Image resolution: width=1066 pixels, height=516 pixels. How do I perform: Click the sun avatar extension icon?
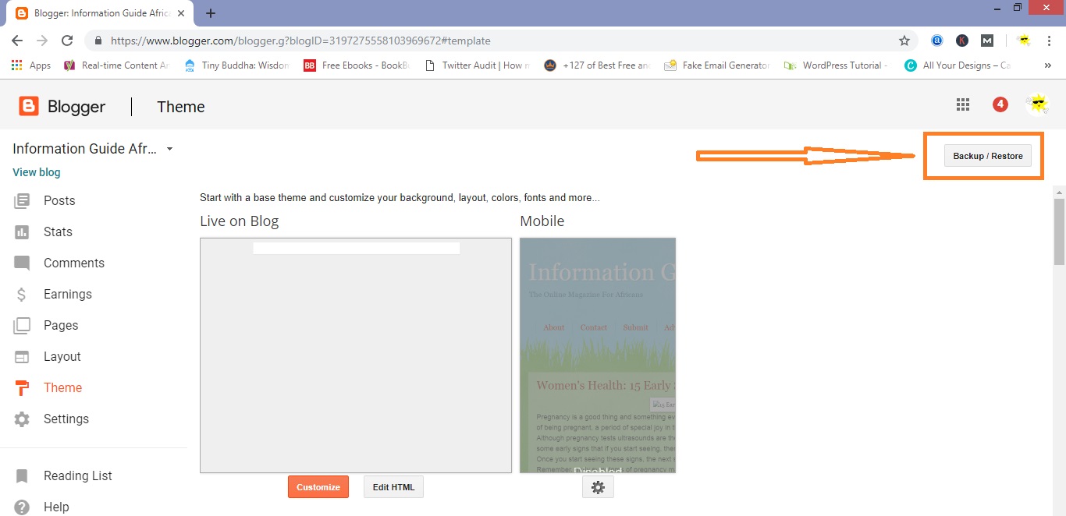1024,41
